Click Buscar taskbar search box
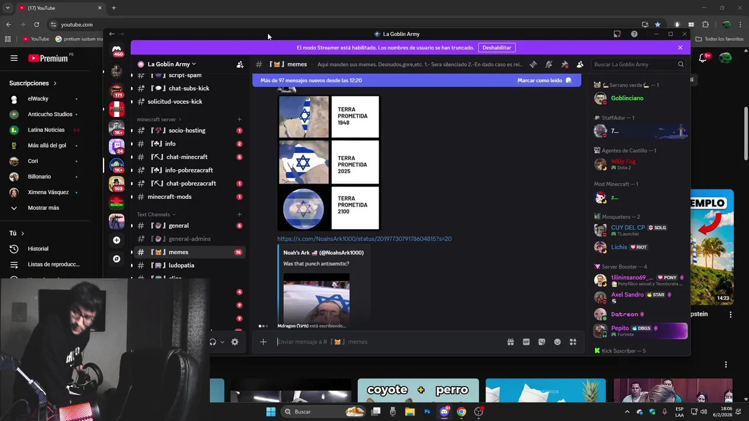 (323, 412)
